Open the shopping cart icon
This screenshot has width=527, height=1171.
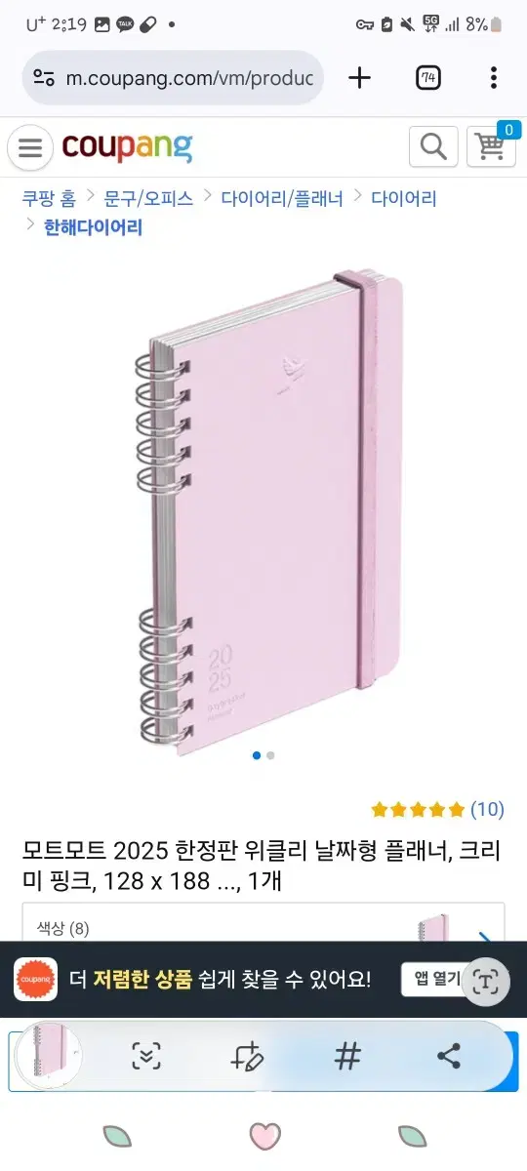pos(492,147)
